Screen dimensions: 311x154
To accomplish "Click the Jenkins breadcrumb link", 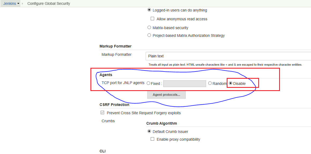I will (10, 4).
